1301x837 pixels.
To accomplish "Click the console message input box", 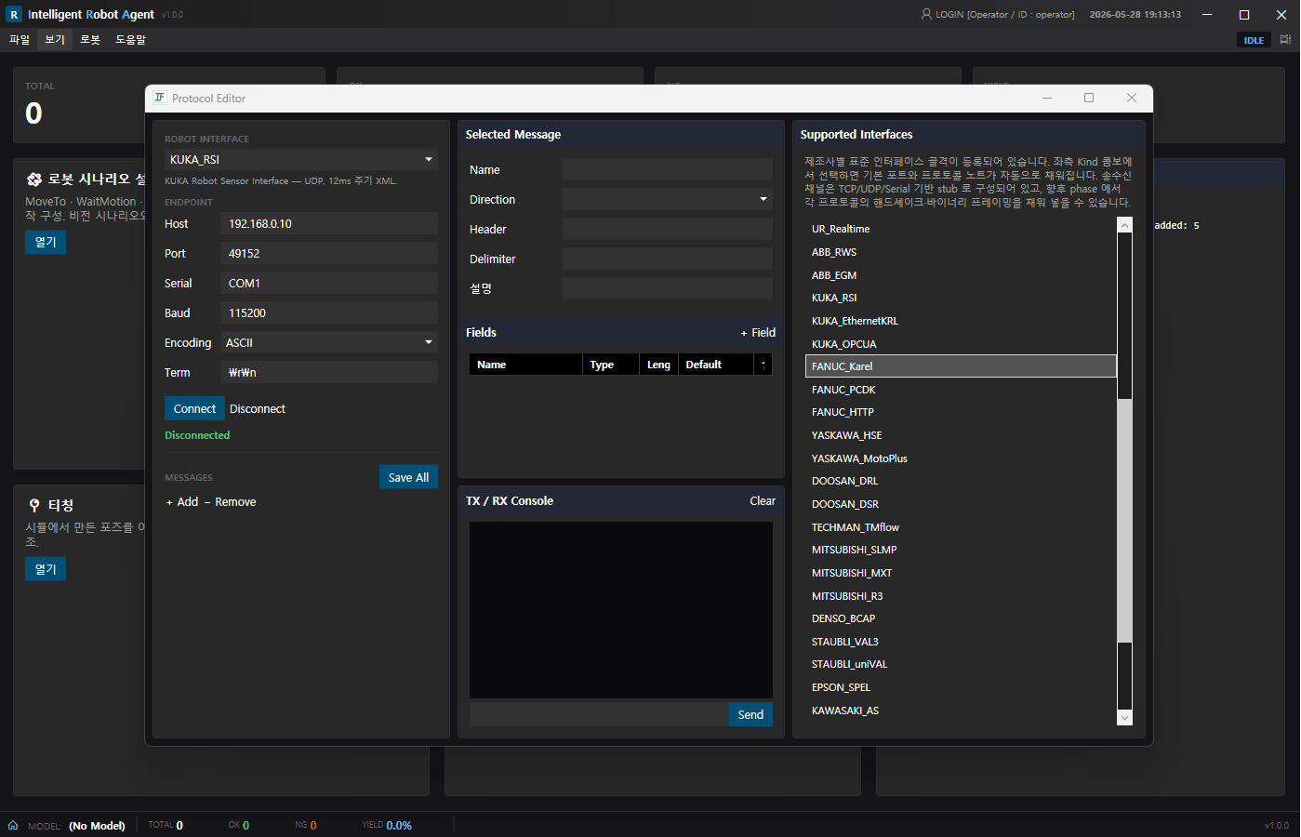I will point(599,714).
